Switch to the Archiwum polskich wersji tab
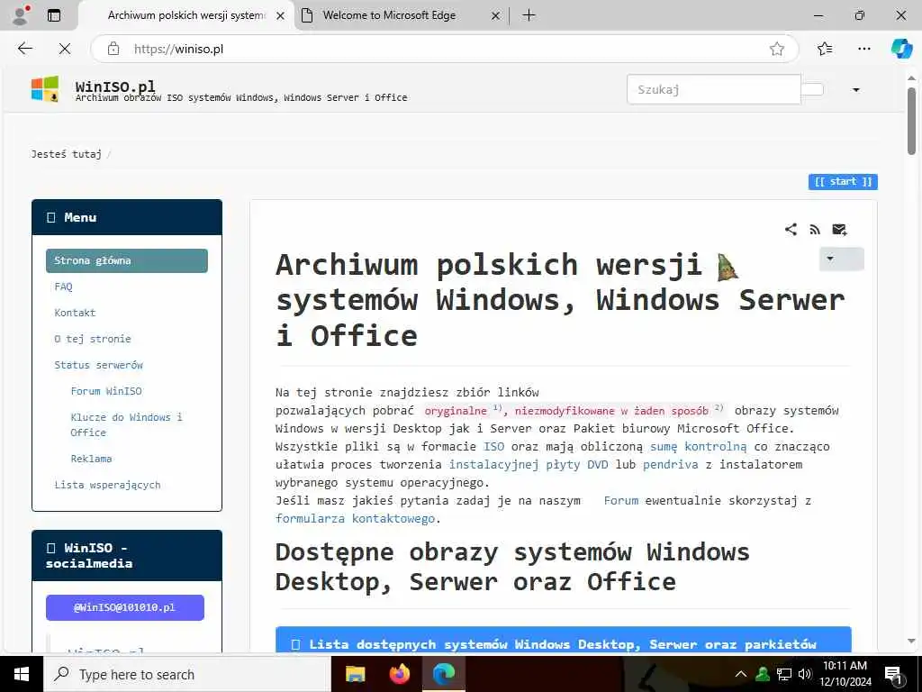Screen dimensions: 922x692 tap(185, 15)
